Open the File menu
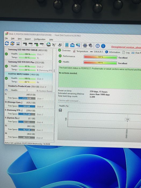Viewport: 141px width, 188px height. [x=6, y=38]
